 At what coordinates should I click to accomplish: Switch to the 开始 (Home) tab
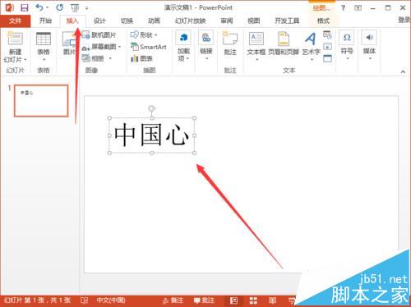tap(45, 21)
